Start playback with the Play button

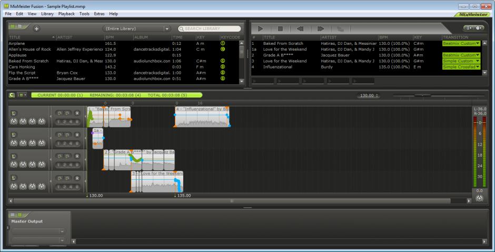(x=261, y=29)
